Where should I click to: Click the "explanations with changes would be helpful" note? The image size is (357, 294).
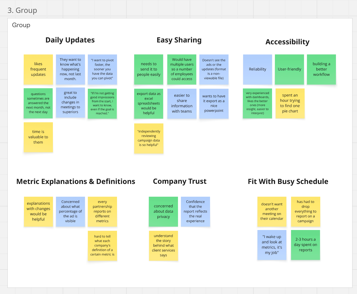(38, 212)
